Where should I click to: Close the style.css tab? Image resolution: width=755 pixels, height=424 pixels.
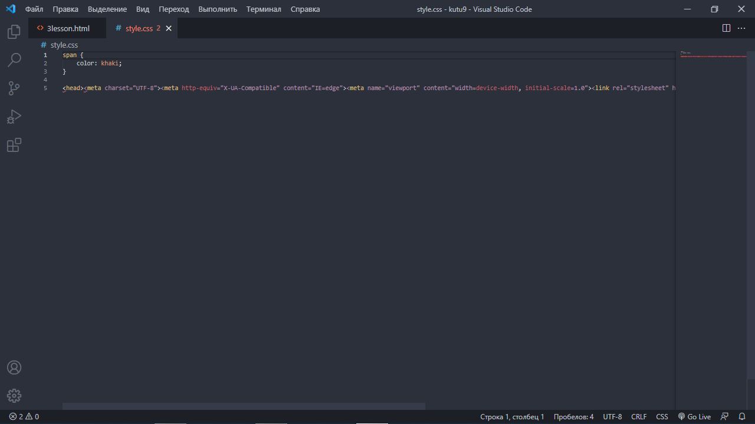pyautogui.click(x=169, y=28)
